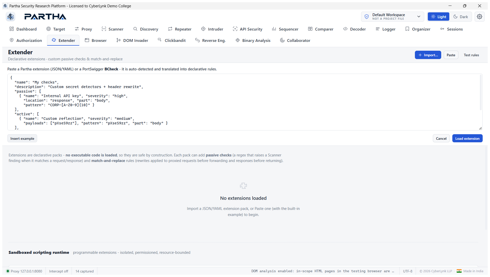Image resolution: width=490 pixels, height=277 pixels.
Task: Click the Partha logo icon
Action: (x=10, y=17)
